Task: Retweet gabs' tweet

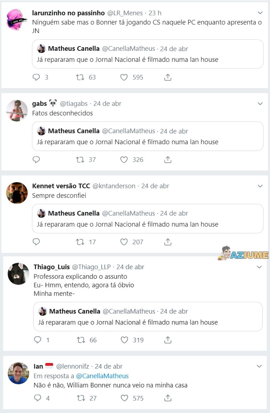Action: pyautogui.click(x=81, y=159)
